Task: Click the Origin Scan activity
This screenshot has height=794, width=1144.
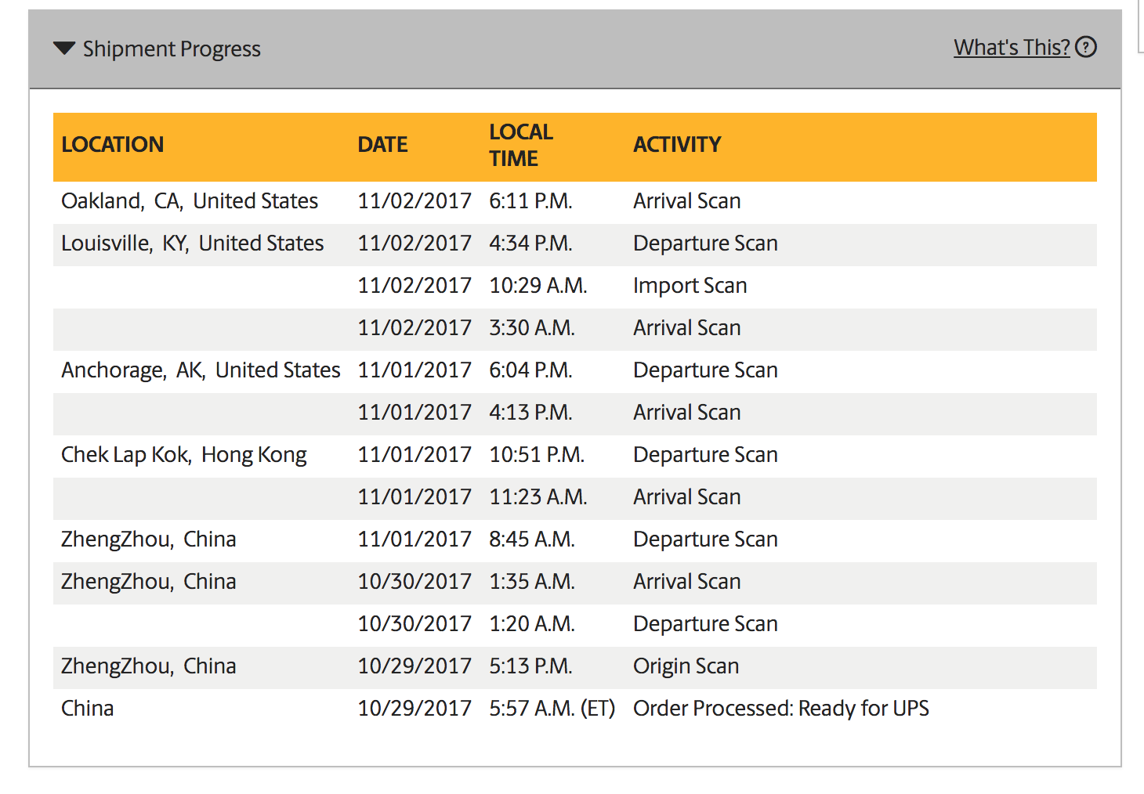Action: click(686, 666)
